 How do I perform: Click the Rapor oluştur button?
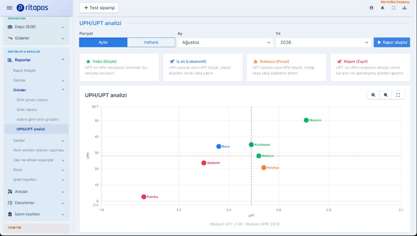click(x=392, y=43)
